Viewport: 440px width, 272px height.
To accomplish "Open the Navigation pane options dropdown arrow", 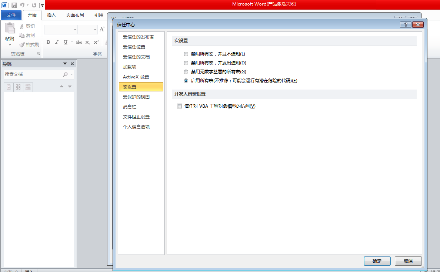I will tap(65, 64).
